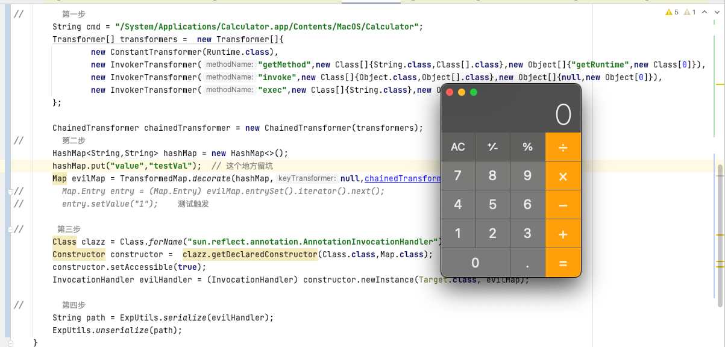Viewport: 725px width, 347px height.
Task: Click the "getMethod" string literal
Action: (284, 64)
